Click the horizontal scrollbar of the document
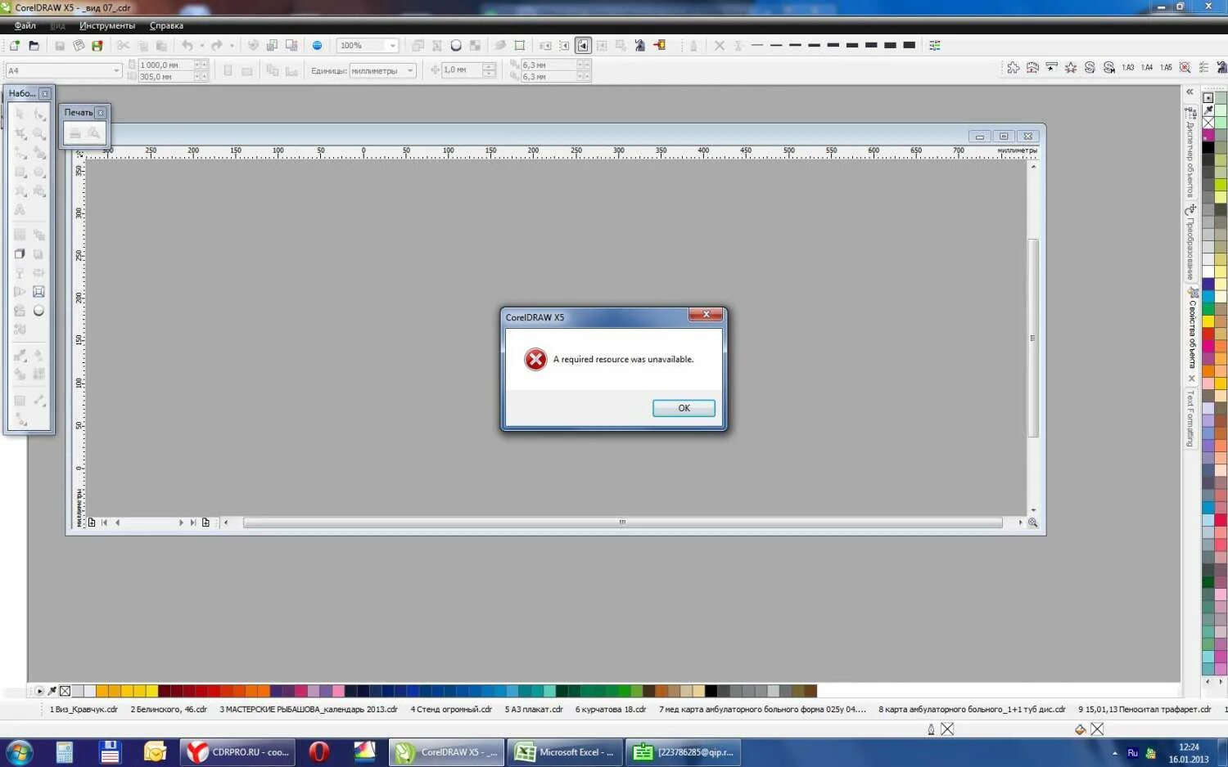This screenshot has height=767, width=1228. [x=622, y=523]
